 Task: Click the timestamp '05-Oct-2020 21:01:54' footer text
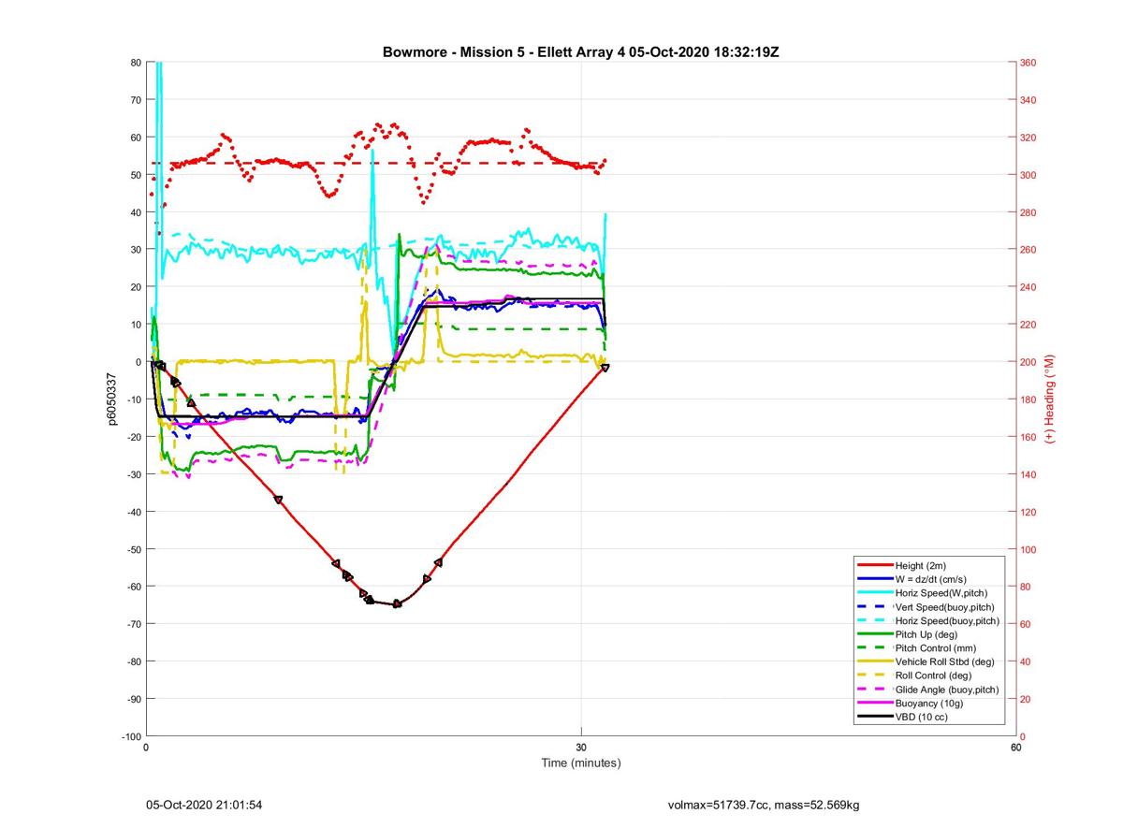pyautogui.click(x=204, y=805)
